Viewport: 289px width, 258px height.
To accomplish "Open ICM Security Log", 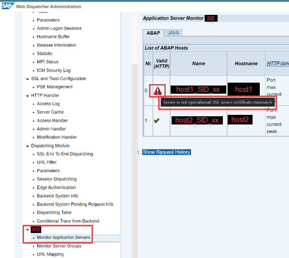I will (54, 70).
